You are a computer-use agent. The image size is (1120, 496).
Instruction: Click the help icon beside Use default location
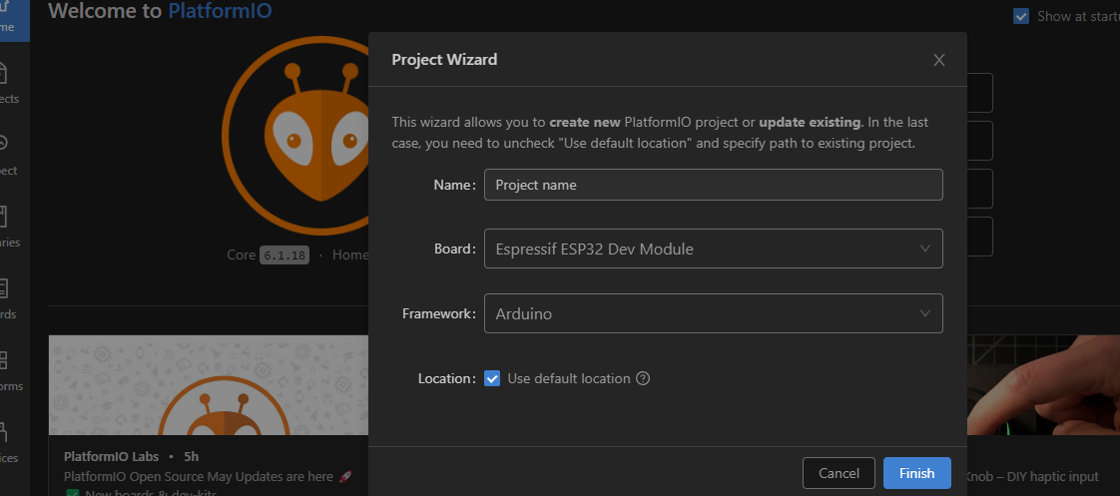[x=642, y=378]
